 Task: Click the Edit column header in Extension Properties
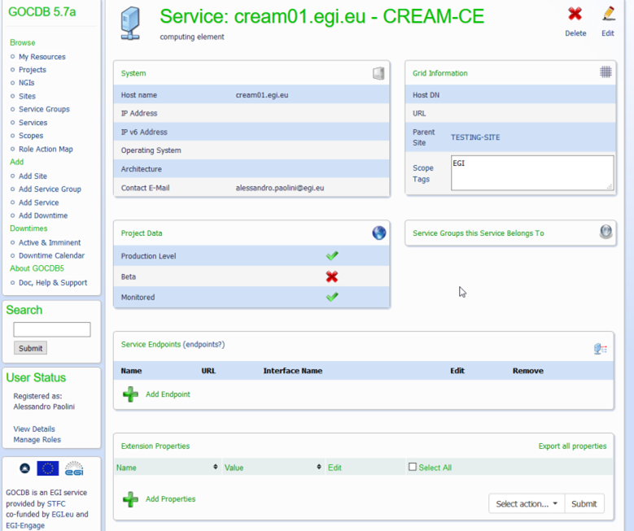[334, 468]
